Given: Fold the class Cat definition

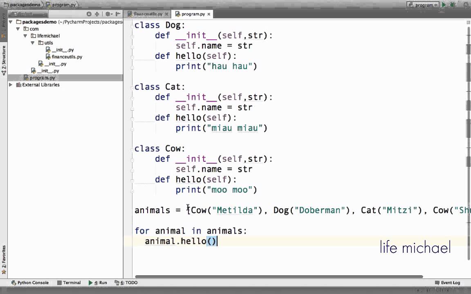Looking at the screenshot, I should click(x=132, y=88).
